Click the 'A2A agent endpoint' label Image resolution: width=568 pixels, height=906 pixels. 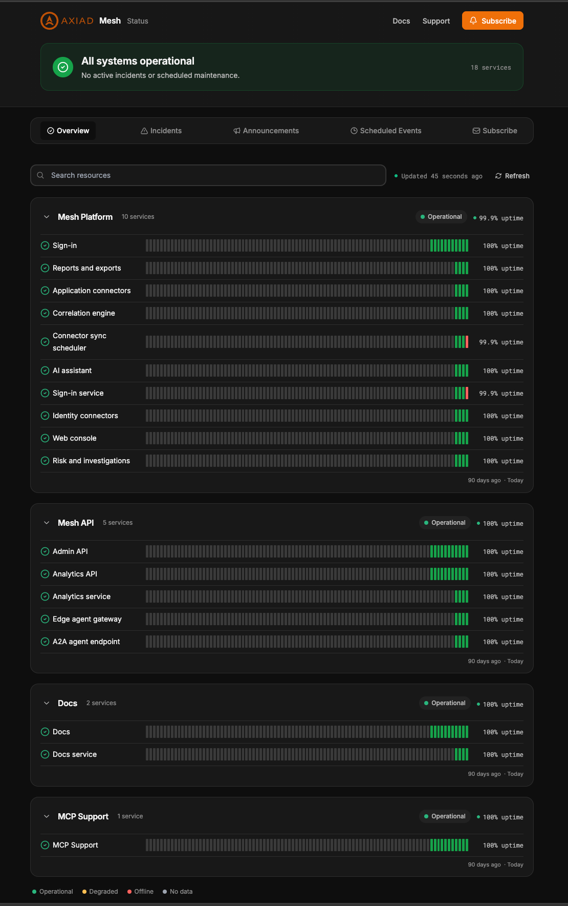tap(86, 642)
